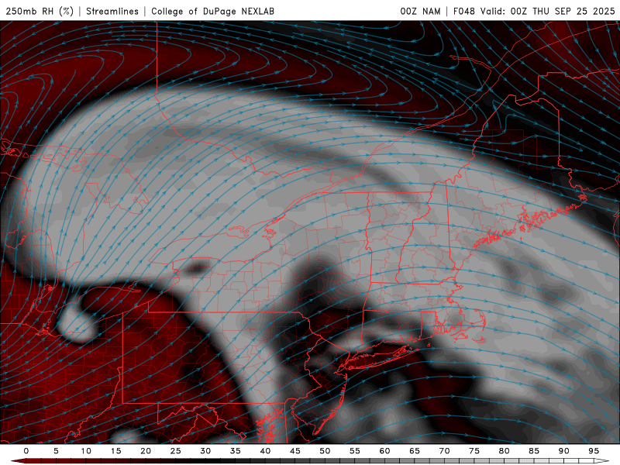Click the colorbar label '60'

coord(384,451)
